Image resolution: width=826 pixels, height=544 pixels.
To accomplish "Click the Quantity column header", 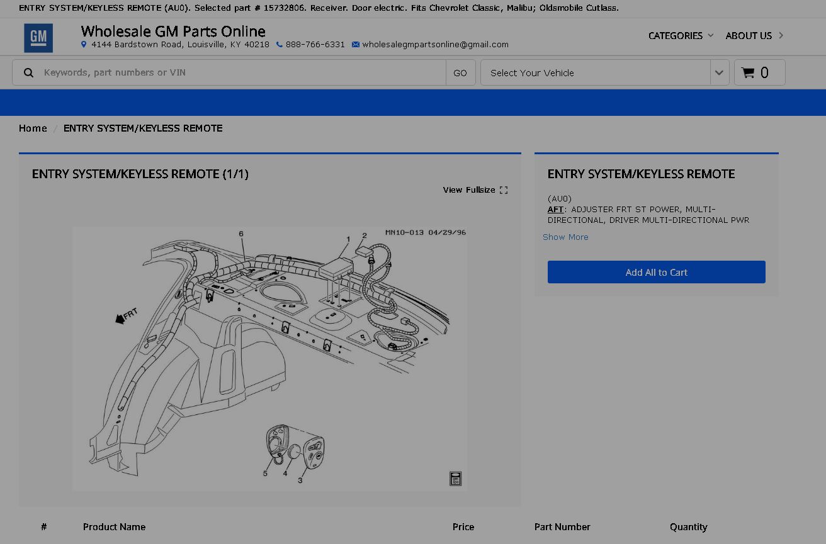I will tap(689, 527).
